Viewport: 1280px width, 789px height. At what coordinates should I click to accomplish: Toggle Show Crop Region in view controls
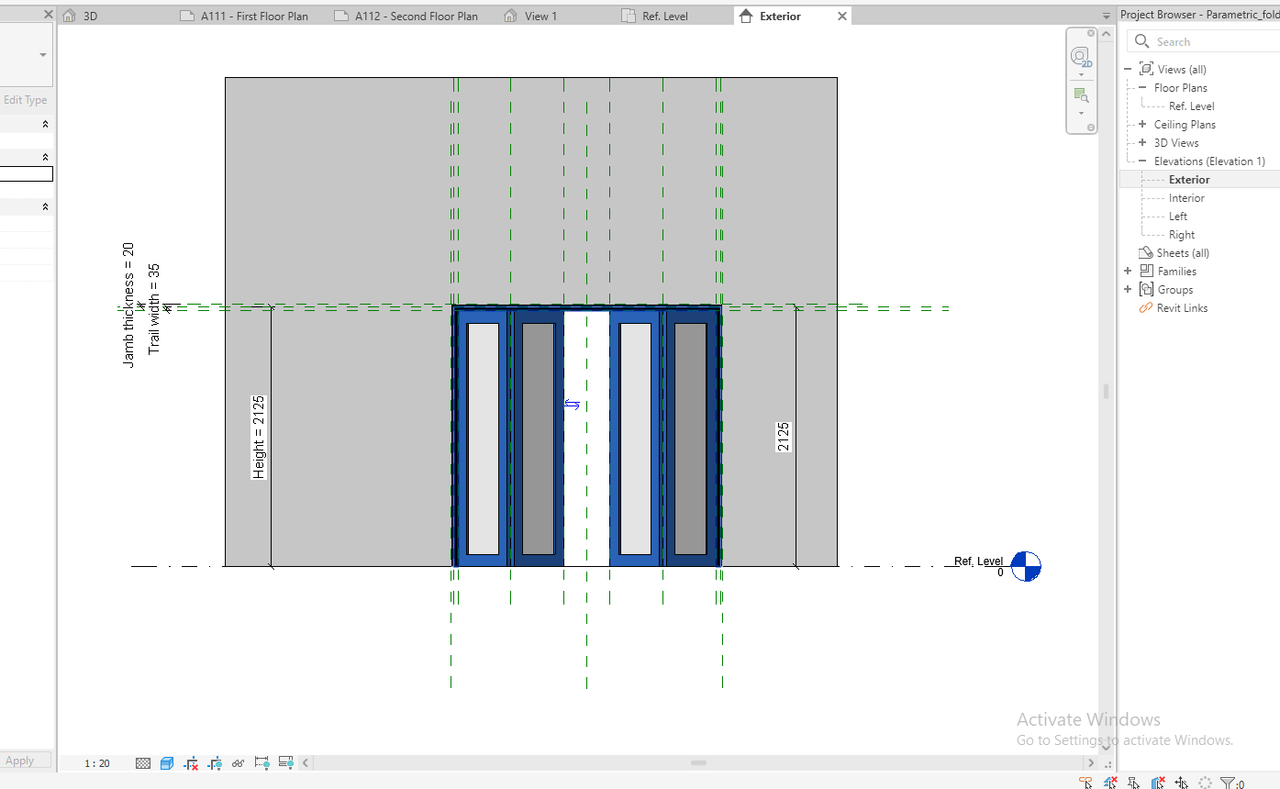pyautogui.click(x=215, y=763)
